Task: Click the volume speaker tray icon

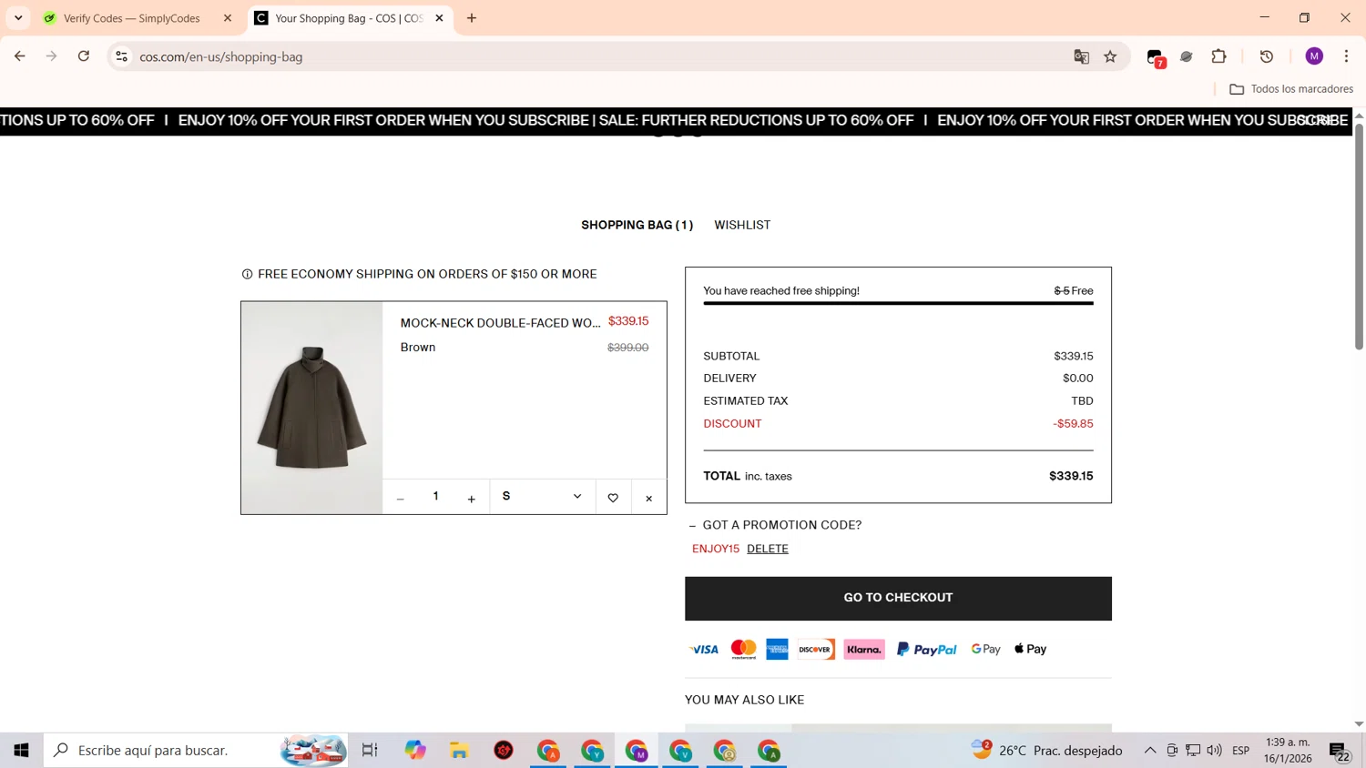Action: 1214,751
